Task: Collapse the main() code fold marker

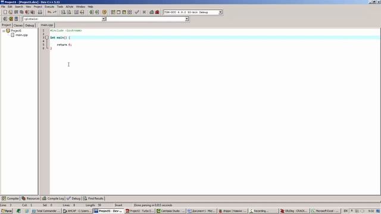Action: (47, 37)
